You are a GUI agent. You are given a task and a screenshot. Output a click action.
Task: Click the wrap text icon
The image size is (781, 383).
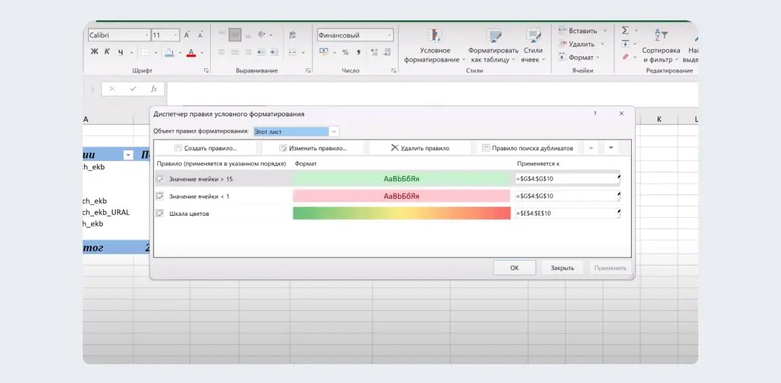pos(292,35)
